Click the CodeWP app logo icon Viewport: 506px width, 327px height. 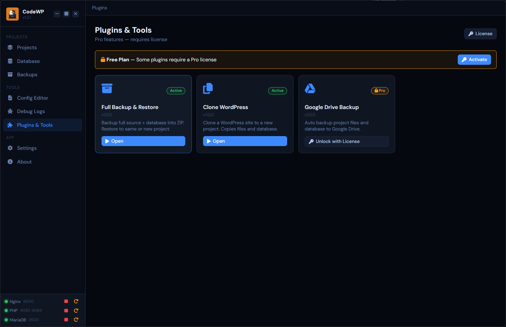click(12, 14)
